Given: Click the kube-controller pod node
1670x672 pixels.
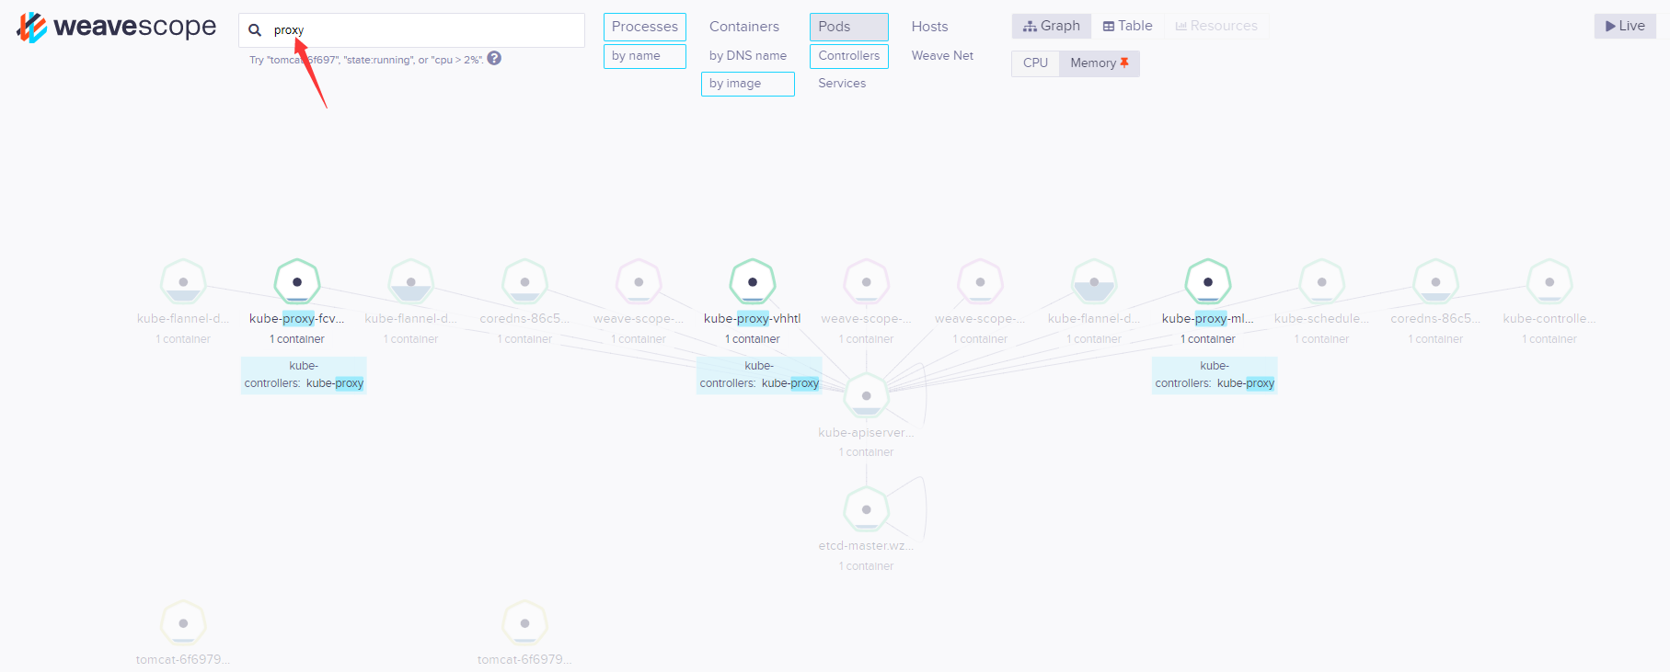Looking at the screenshot, I should [1549, 281].
